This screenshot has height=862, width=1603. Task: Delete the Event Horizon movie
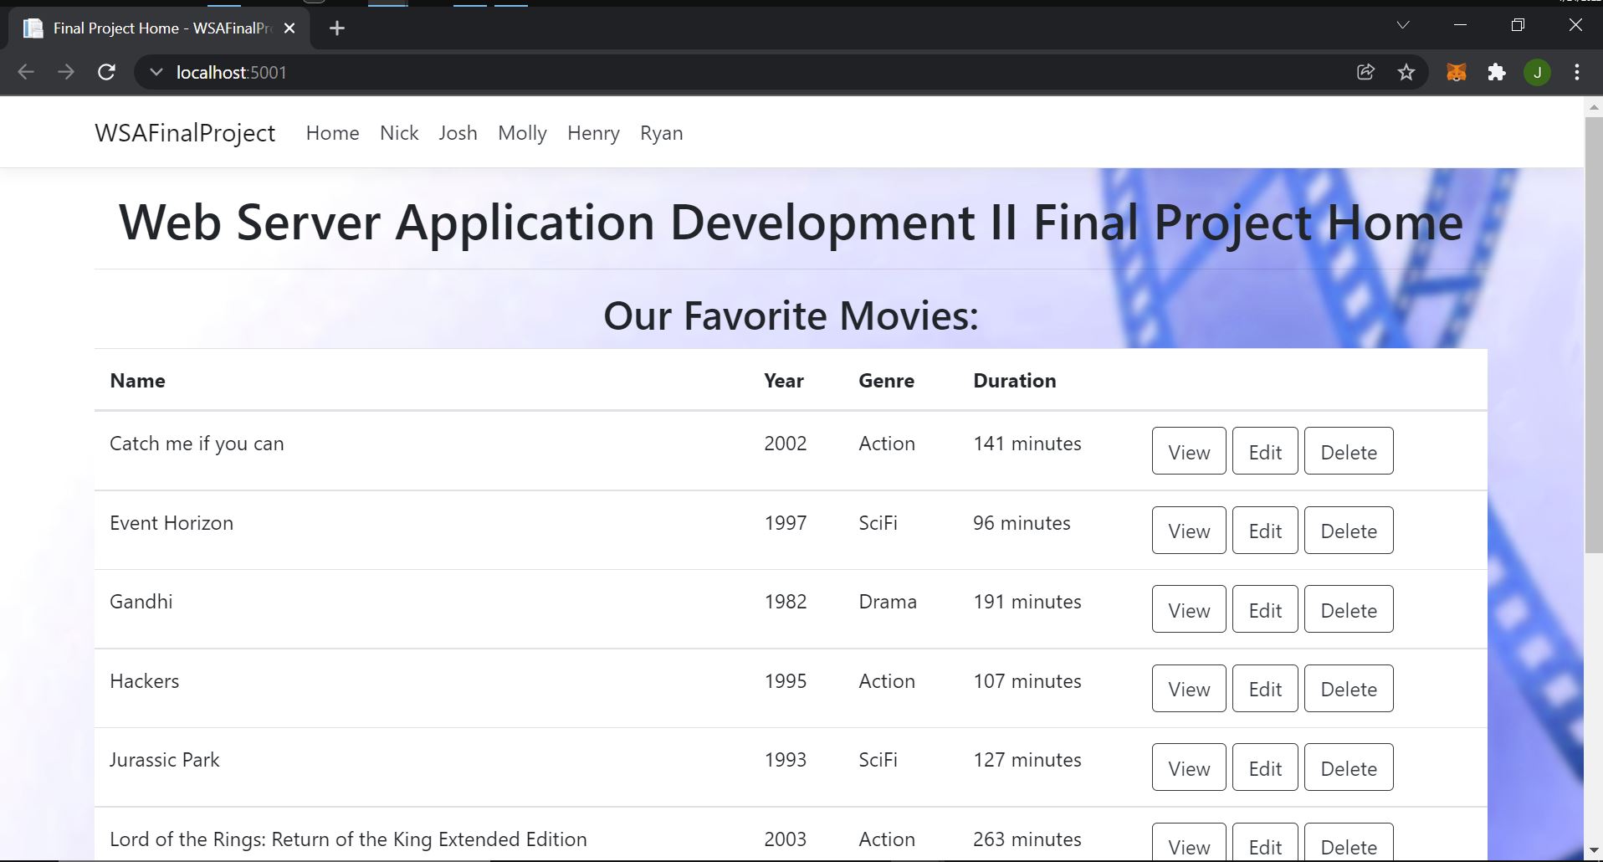click(x=1348, y=530)
